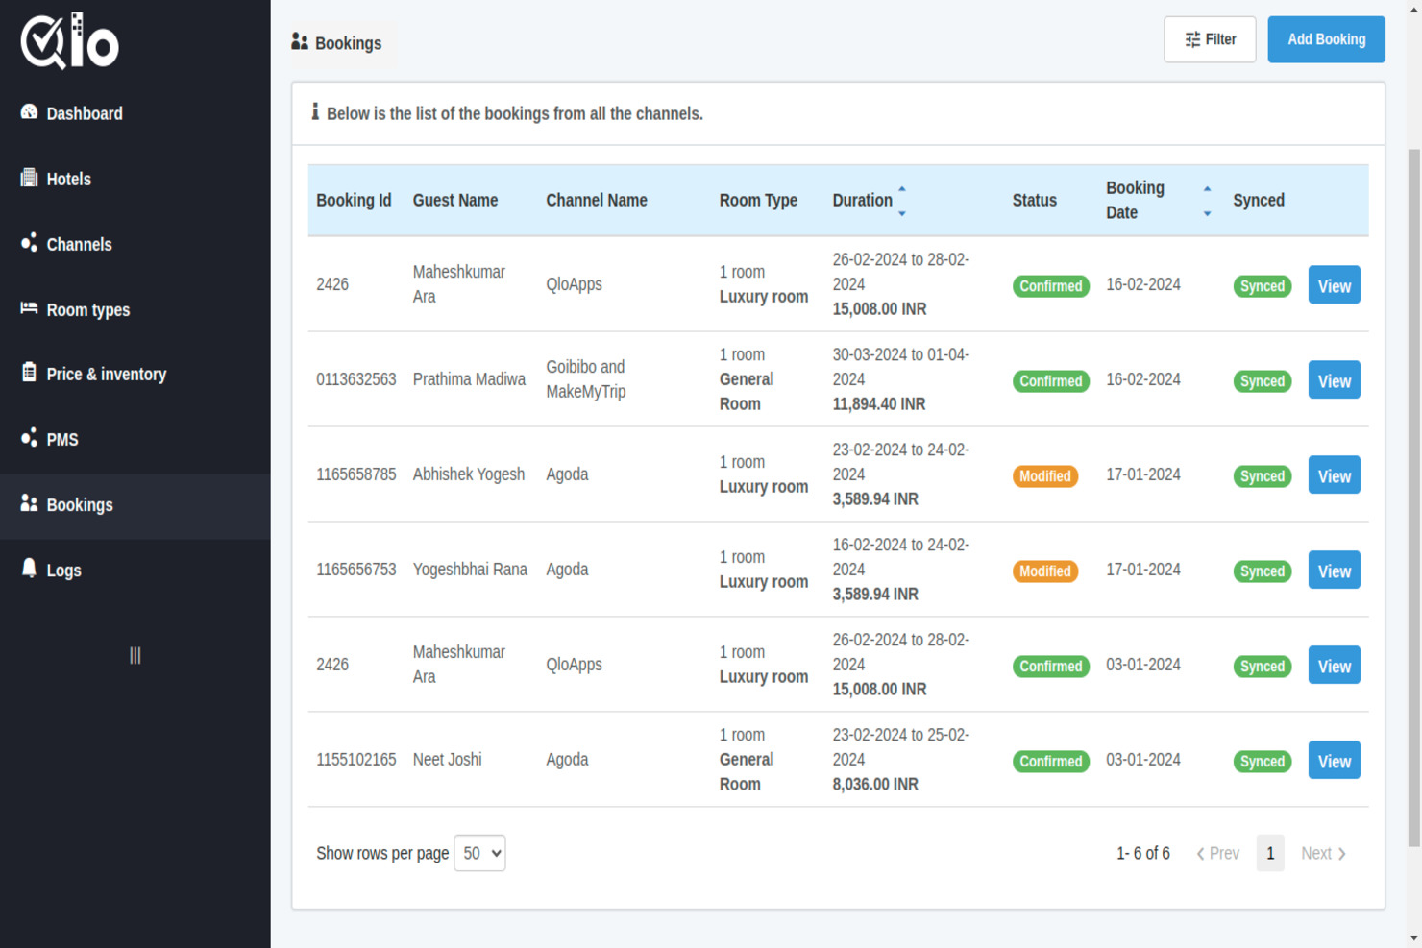This screenshot has height=948, width=1422.
Task: Click the vertical page scrollbar
Action: pos(1413,498)
